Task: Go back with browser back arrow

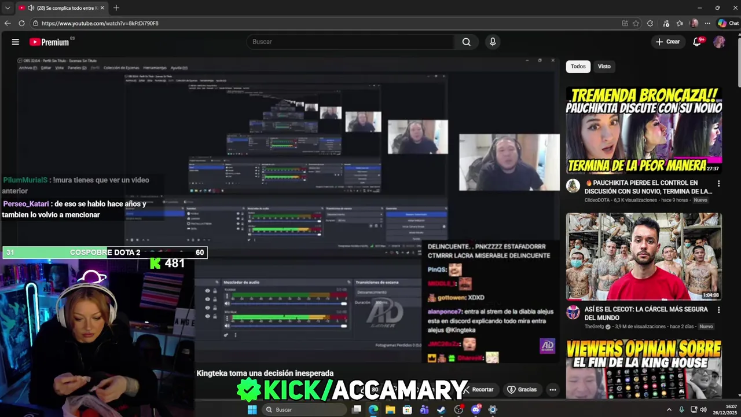Action: 7,23
